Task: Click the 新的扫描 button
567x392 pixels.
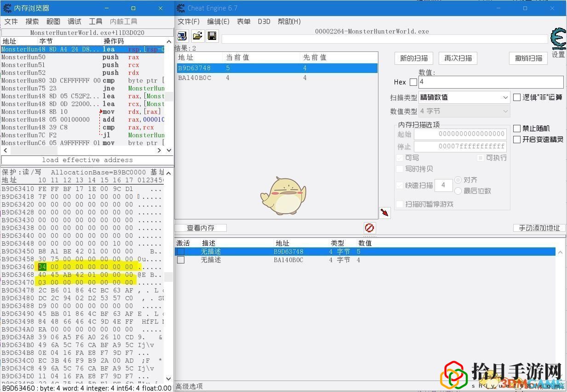Action: point(414,58)
